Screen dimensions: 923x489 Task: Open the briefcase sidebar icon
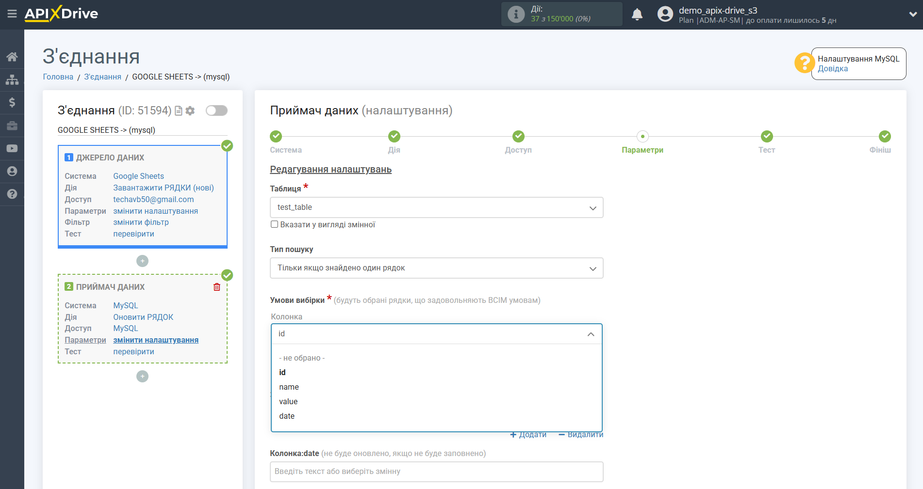(12, 126)
